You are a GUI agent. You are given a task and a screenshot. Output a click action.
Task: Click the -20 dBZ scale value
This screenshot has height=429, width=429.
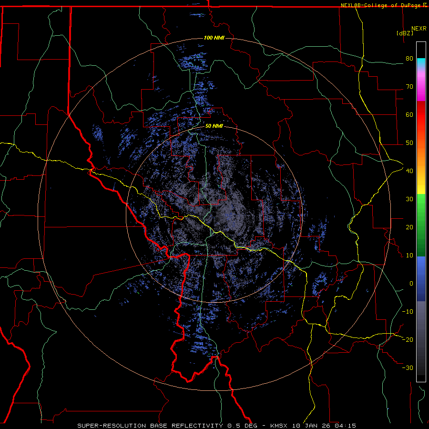pos(408,339)
